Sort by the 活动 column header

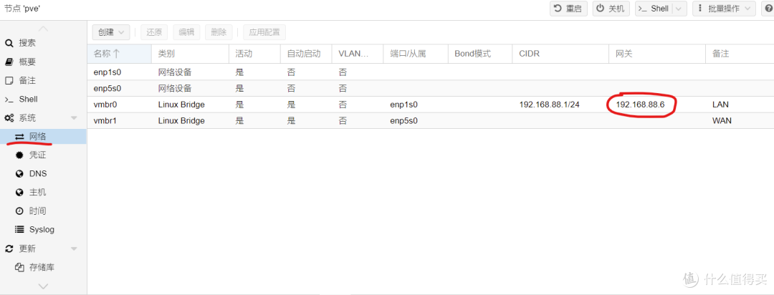[254, 54]
